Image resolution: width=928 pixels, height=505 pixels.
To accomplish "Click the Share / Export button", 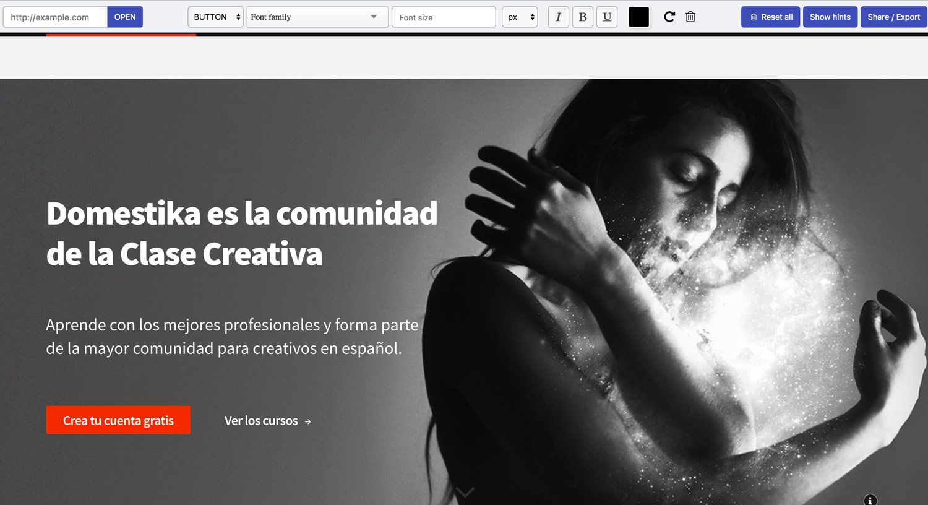I will coord(894,17).
